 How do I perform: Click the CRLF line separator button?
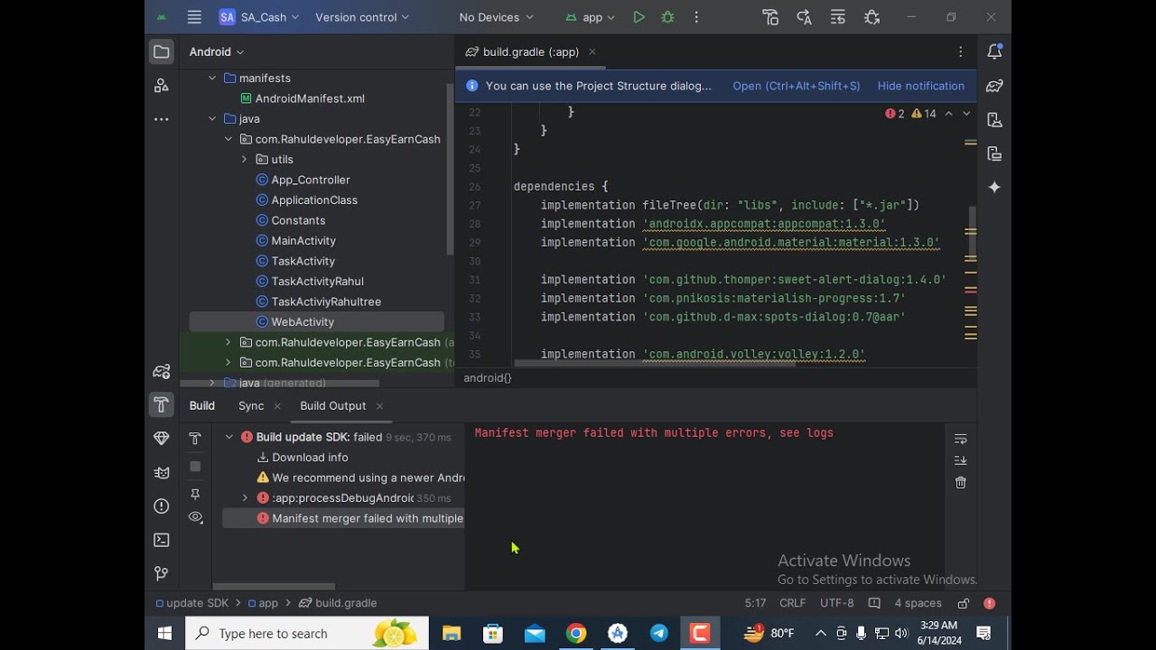(x=793, y=603)
